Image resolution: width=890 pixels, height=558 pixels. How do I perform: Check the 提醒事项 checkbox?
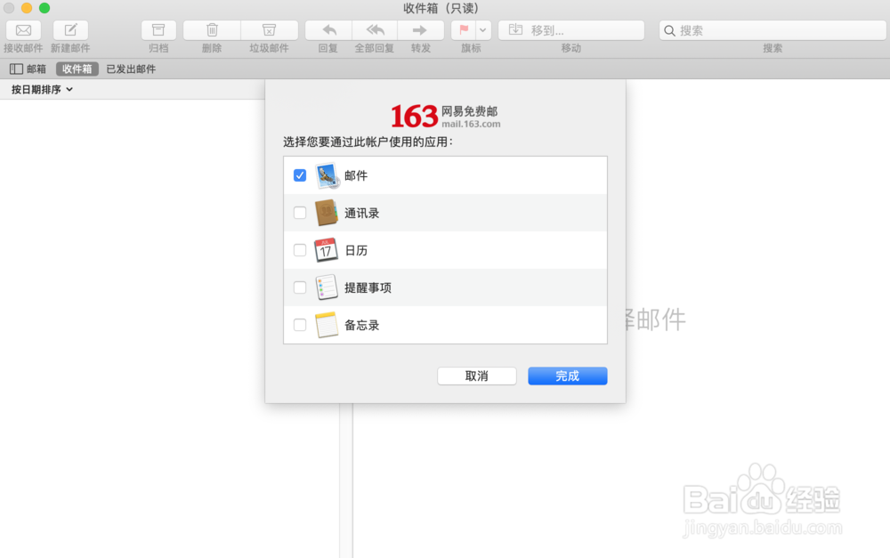[300, 287]
